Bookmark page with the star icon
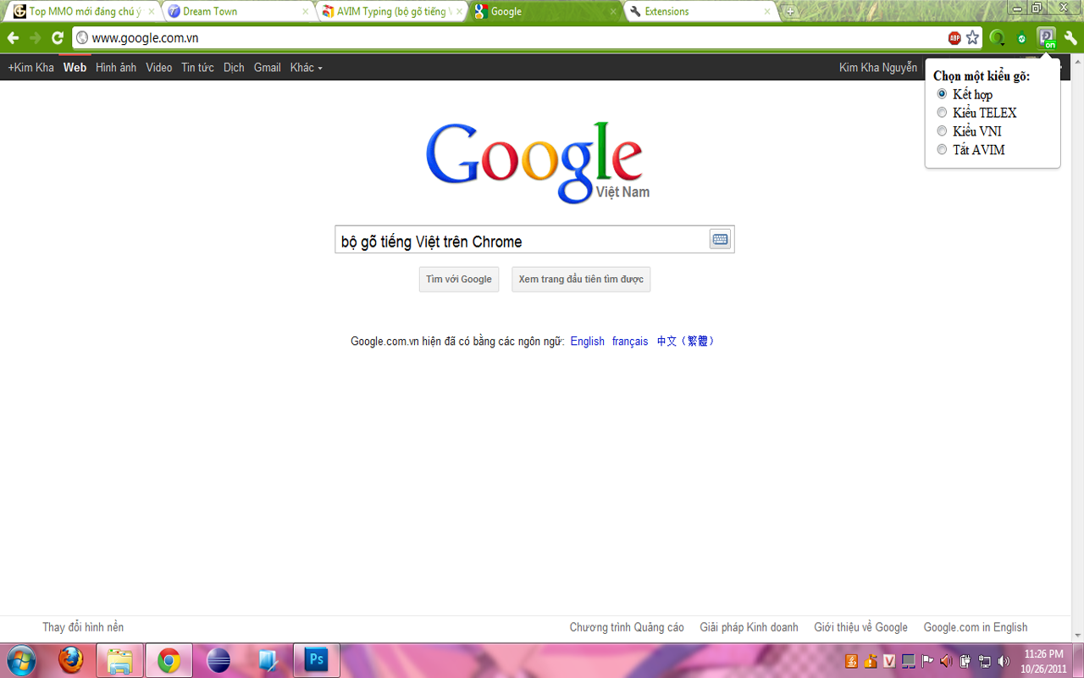Viewport: 1084px width, 678px height. point(972,38)
